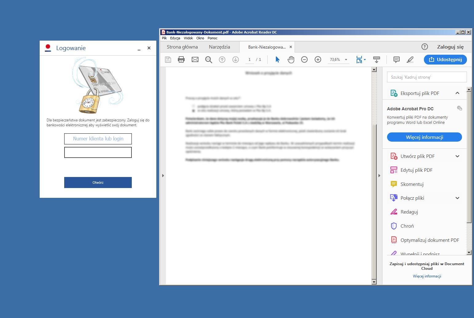Select the highlighter pen tool
The image size is (474, 318).
pyautogui.click(x=410, y=60)
